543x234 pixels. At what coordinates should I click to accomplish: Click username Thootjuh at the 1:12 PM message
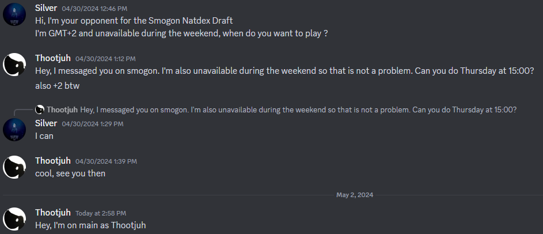click(53, 58)
